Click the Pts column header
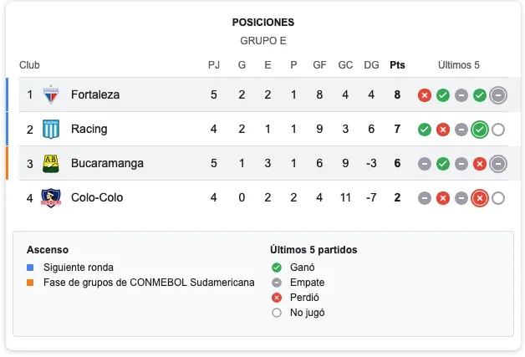The height and width of the screenshot is (357, 525). coord(397,65)
